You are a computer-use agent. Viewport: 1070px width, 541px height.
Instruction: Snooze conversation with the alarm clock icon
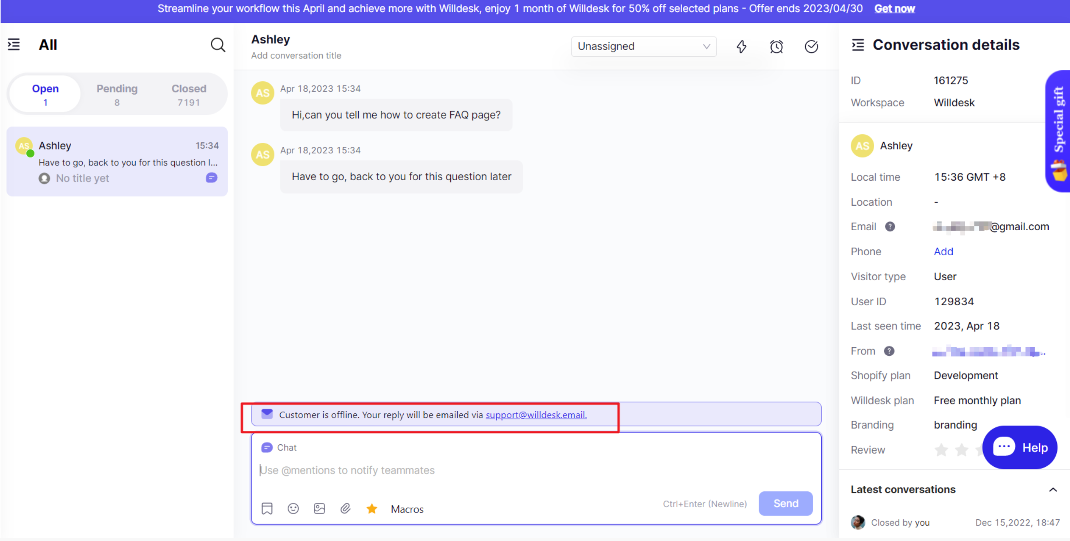tap(776, 46)
